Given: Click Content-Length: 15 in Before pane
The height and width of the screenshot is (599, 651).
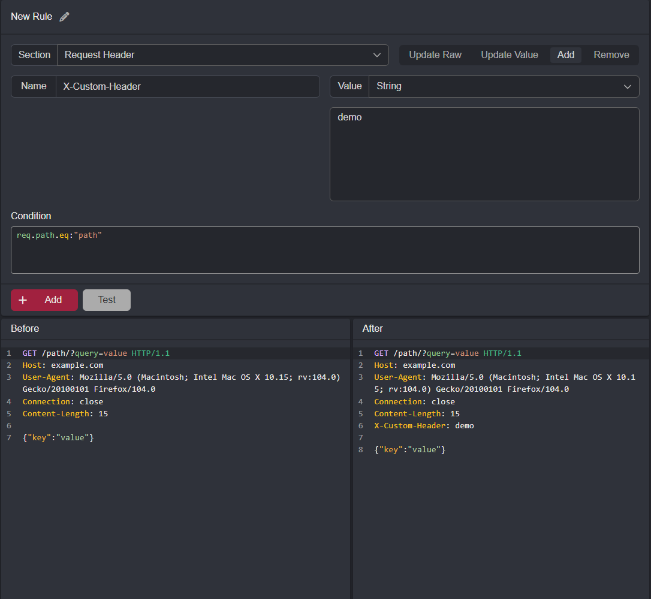Looking at the screenshot, I should (65, 413).
